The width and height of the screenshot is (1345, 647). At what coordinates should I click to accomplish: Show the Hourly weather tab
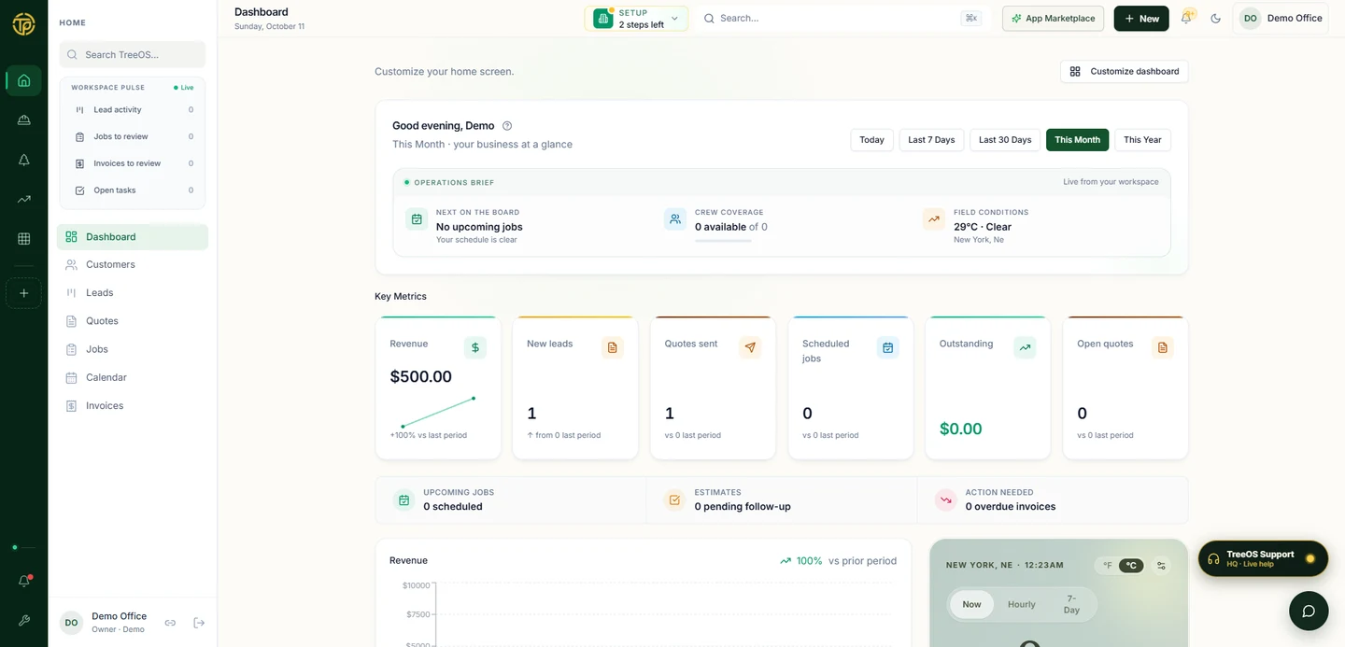(1022, 604)
